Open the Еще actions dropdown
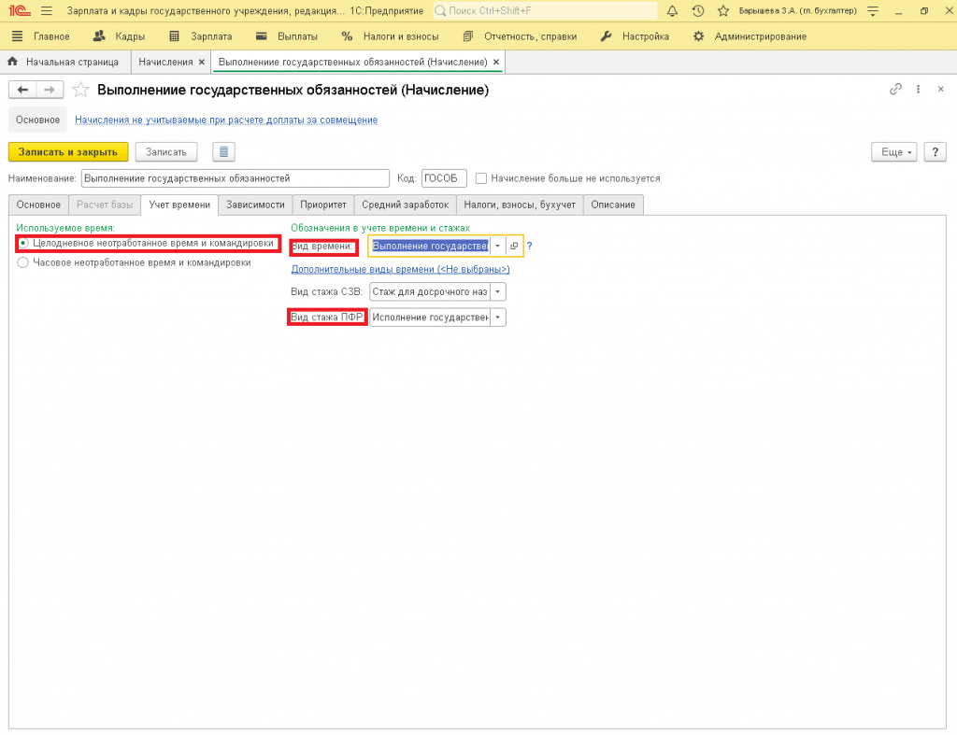This screenshot has width=957, height=735. [894, 151]
